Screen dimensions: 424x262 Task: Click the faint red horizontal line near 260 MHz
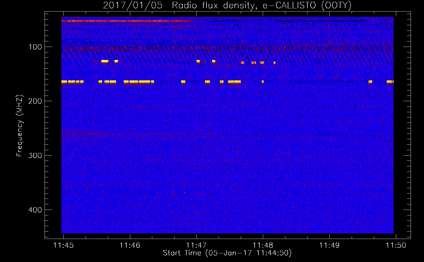point(84,134)
